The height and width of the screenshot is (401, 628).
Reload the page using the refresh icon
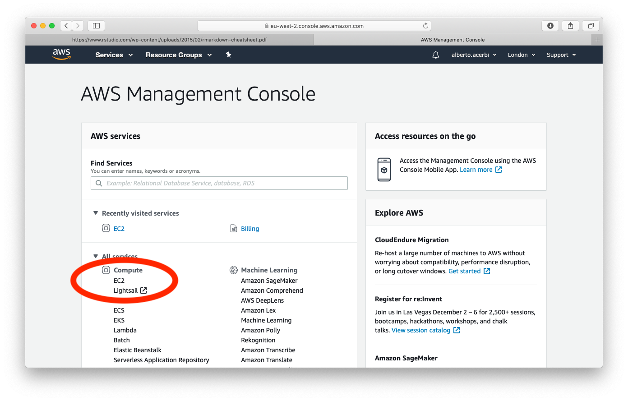coord(425,26)
